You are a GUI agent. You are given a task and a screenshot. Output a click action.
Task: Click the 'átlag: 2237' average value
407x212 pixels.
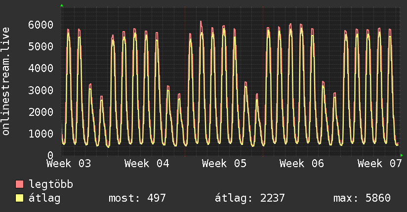(x=250, y=198)
